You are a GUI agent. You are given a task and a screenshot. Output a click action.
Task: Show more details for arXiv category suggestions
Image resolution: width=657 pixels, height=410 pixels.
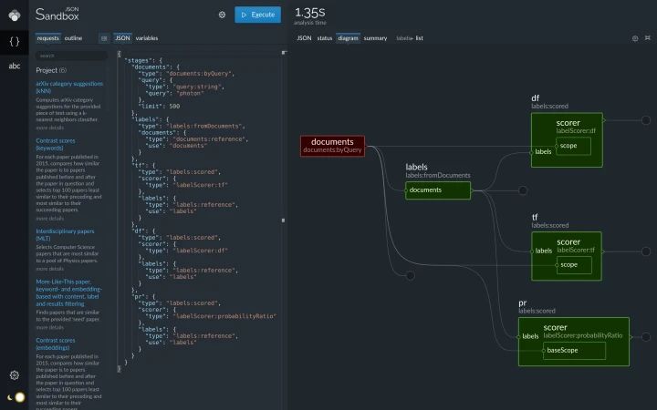click(x=50, y=128)
